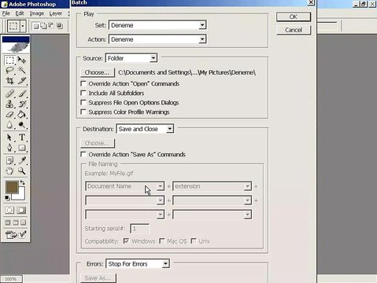Click the 100% zoom field in status bar

click(11, 279)
